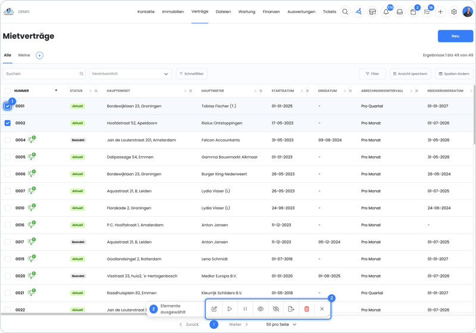Open the calendar icon with badge 2
The image size is (476, 333).
(413, 12)
